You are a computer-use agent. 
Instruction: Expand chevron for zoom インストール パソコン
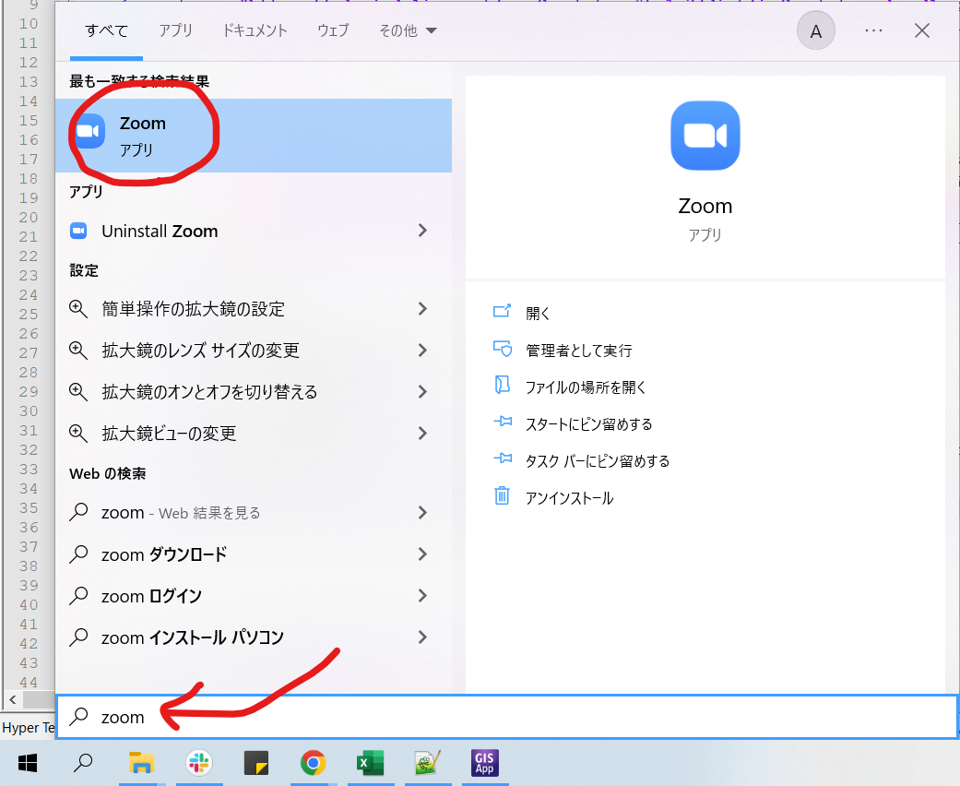(422, 637)
